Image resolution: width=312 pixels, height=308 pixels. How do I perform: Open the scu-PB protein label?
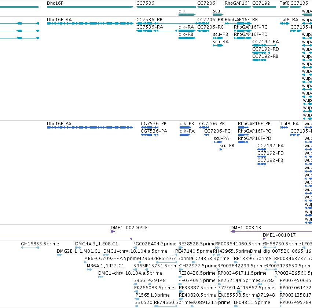coord(227,146)
